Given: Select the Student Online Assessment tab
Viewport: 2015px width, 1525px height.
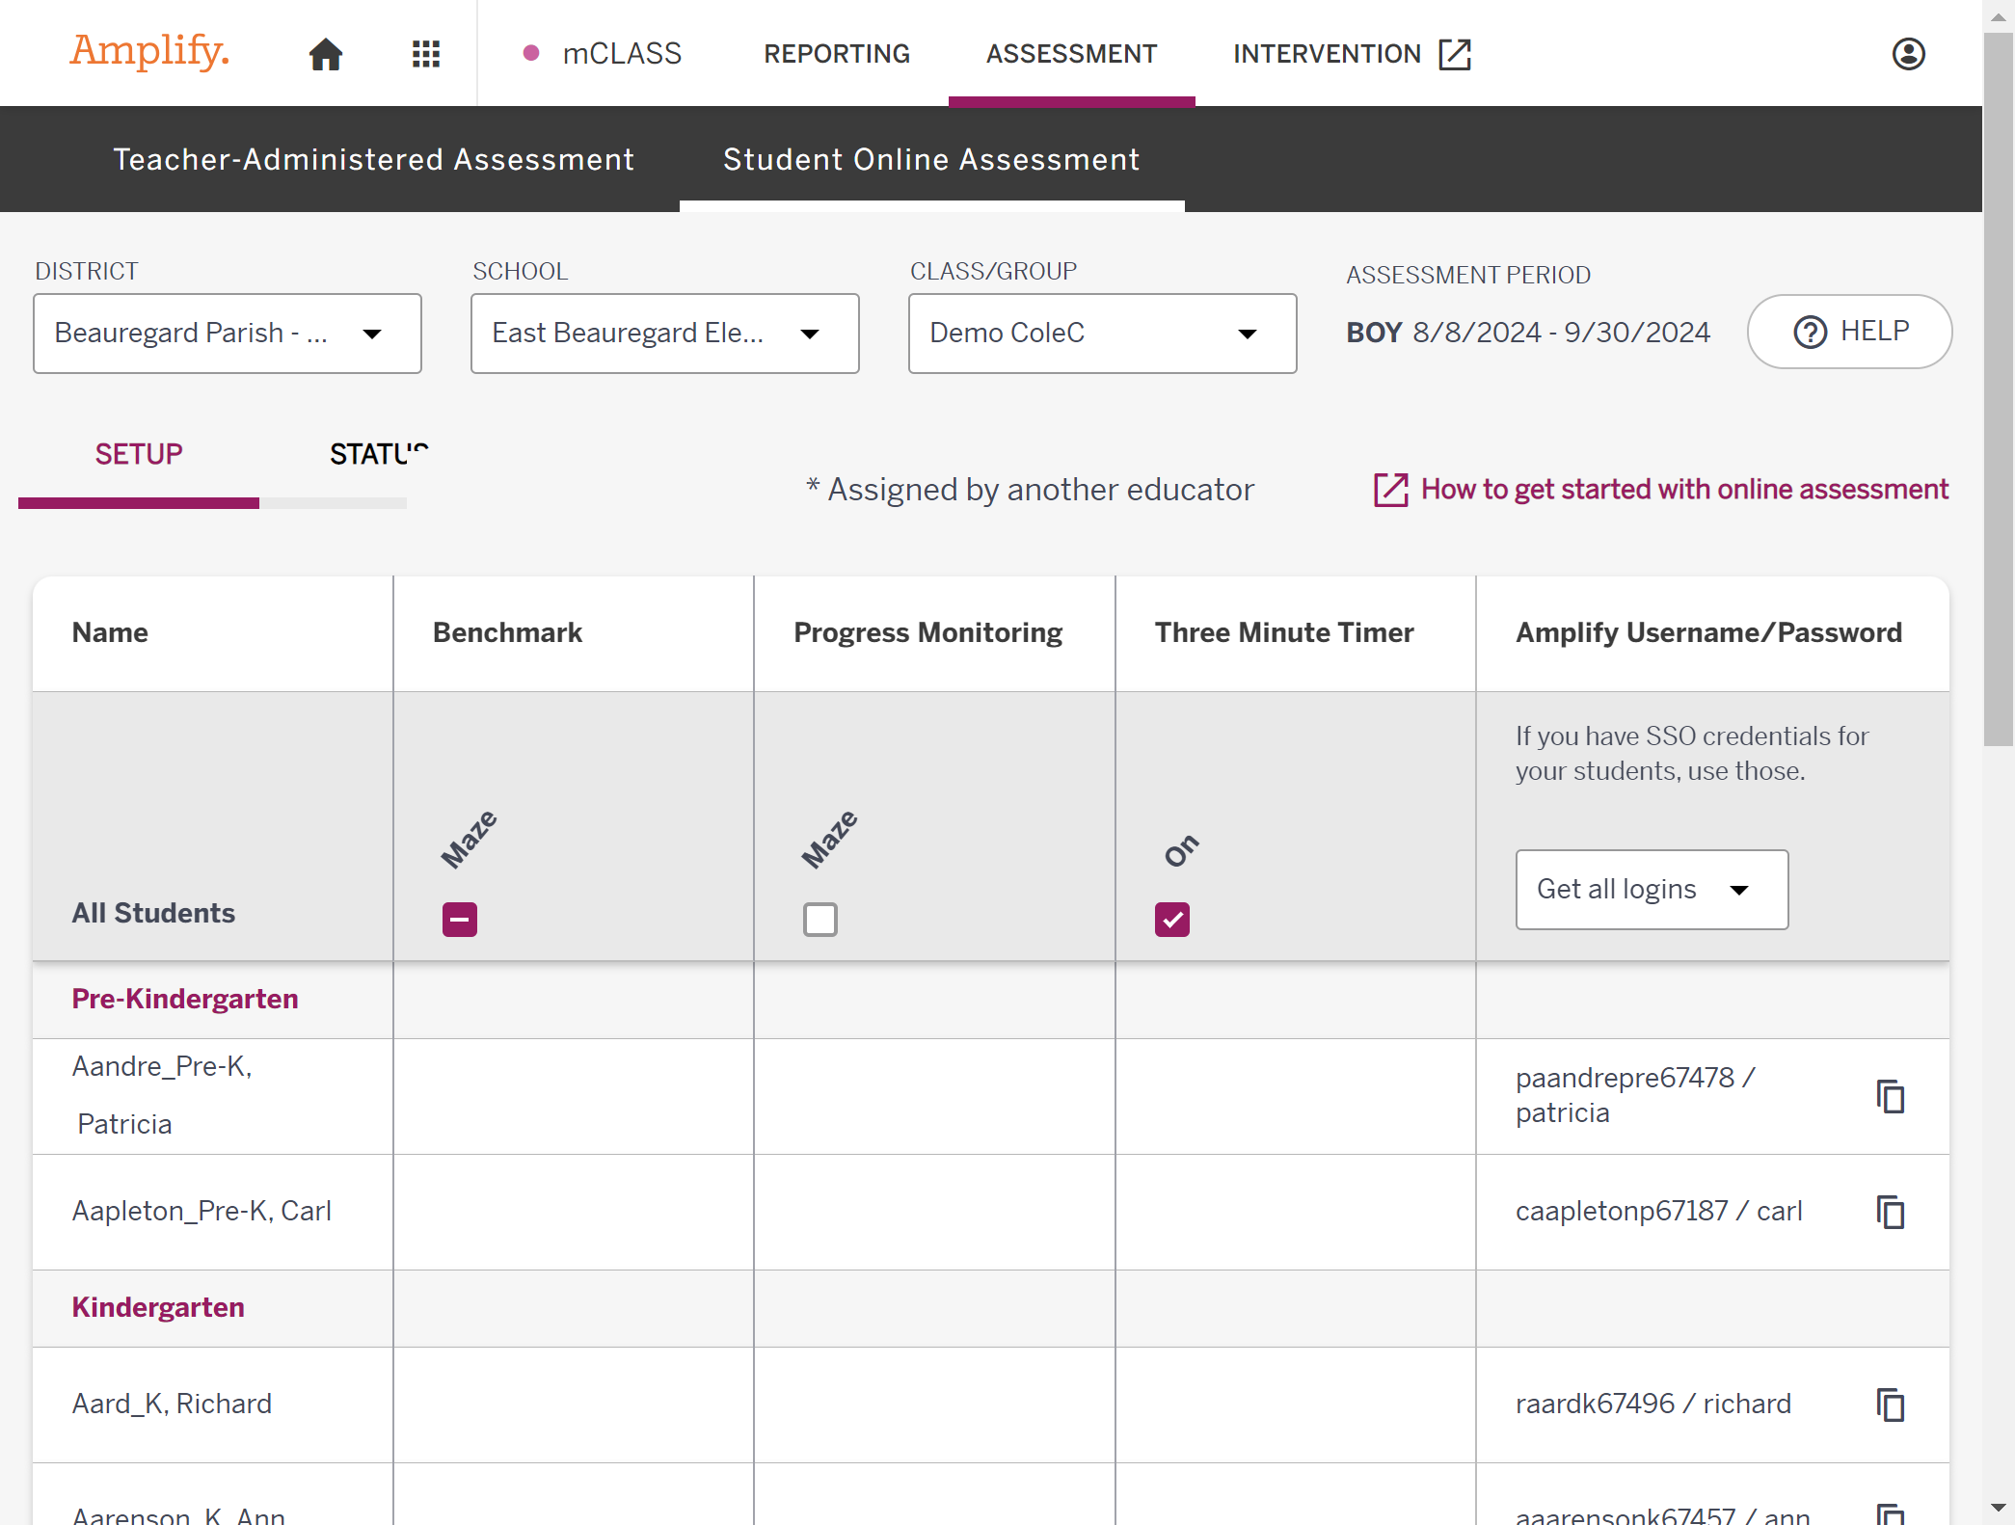Looking at the screenshot, I should pos(931,159).
